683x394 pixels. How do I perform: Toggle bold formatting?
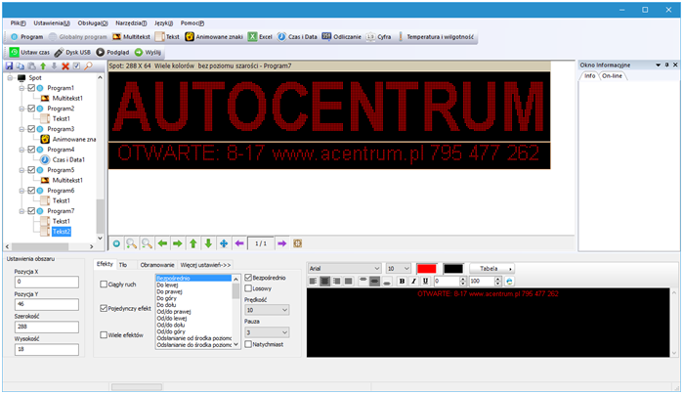coord(402,282)
